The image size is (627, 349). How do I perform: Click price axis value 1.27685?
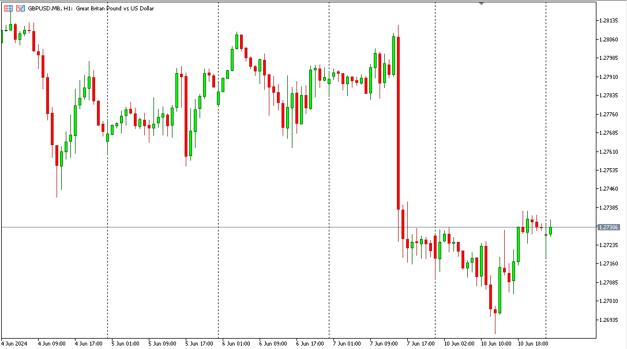608,133
